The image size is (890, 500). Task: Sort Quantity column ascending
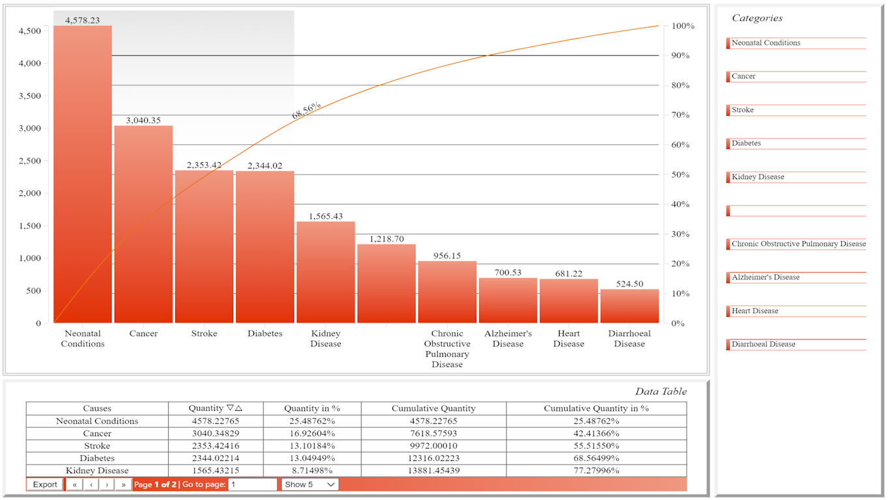point(238,408)
